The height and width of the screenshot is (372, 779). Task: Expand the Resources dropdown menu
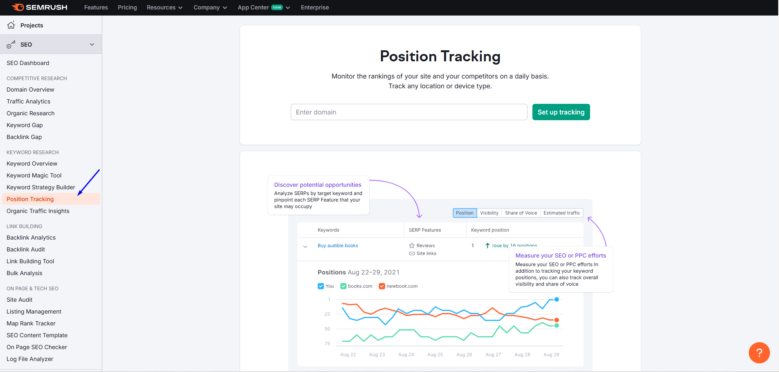click(165, 7)
